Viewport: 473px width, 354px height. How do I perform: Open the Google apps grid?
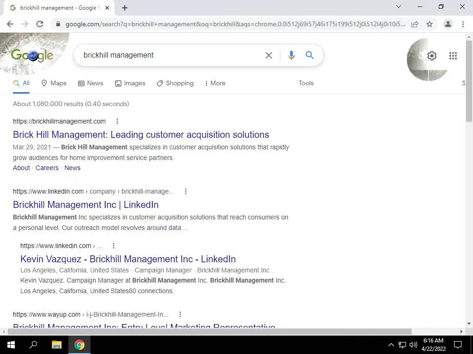pos(453,56)
